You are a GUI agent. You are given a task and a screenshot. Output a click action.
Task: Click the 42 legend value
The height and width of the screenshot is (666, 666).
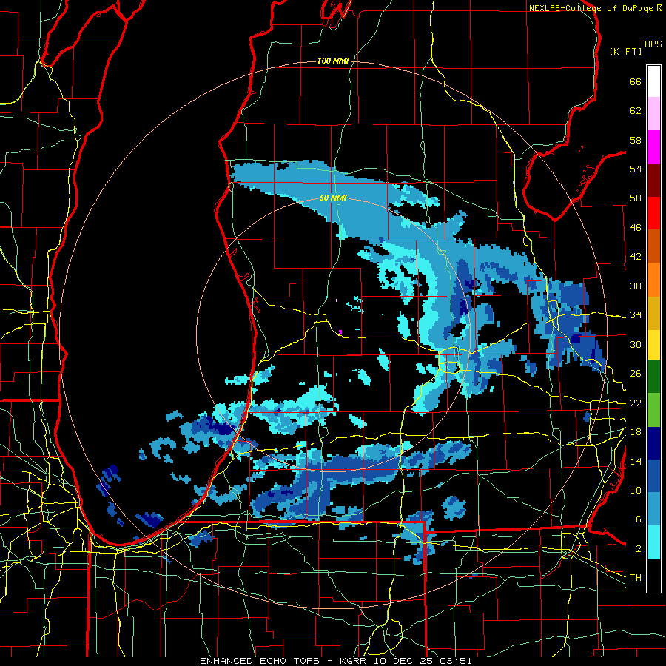636,257
